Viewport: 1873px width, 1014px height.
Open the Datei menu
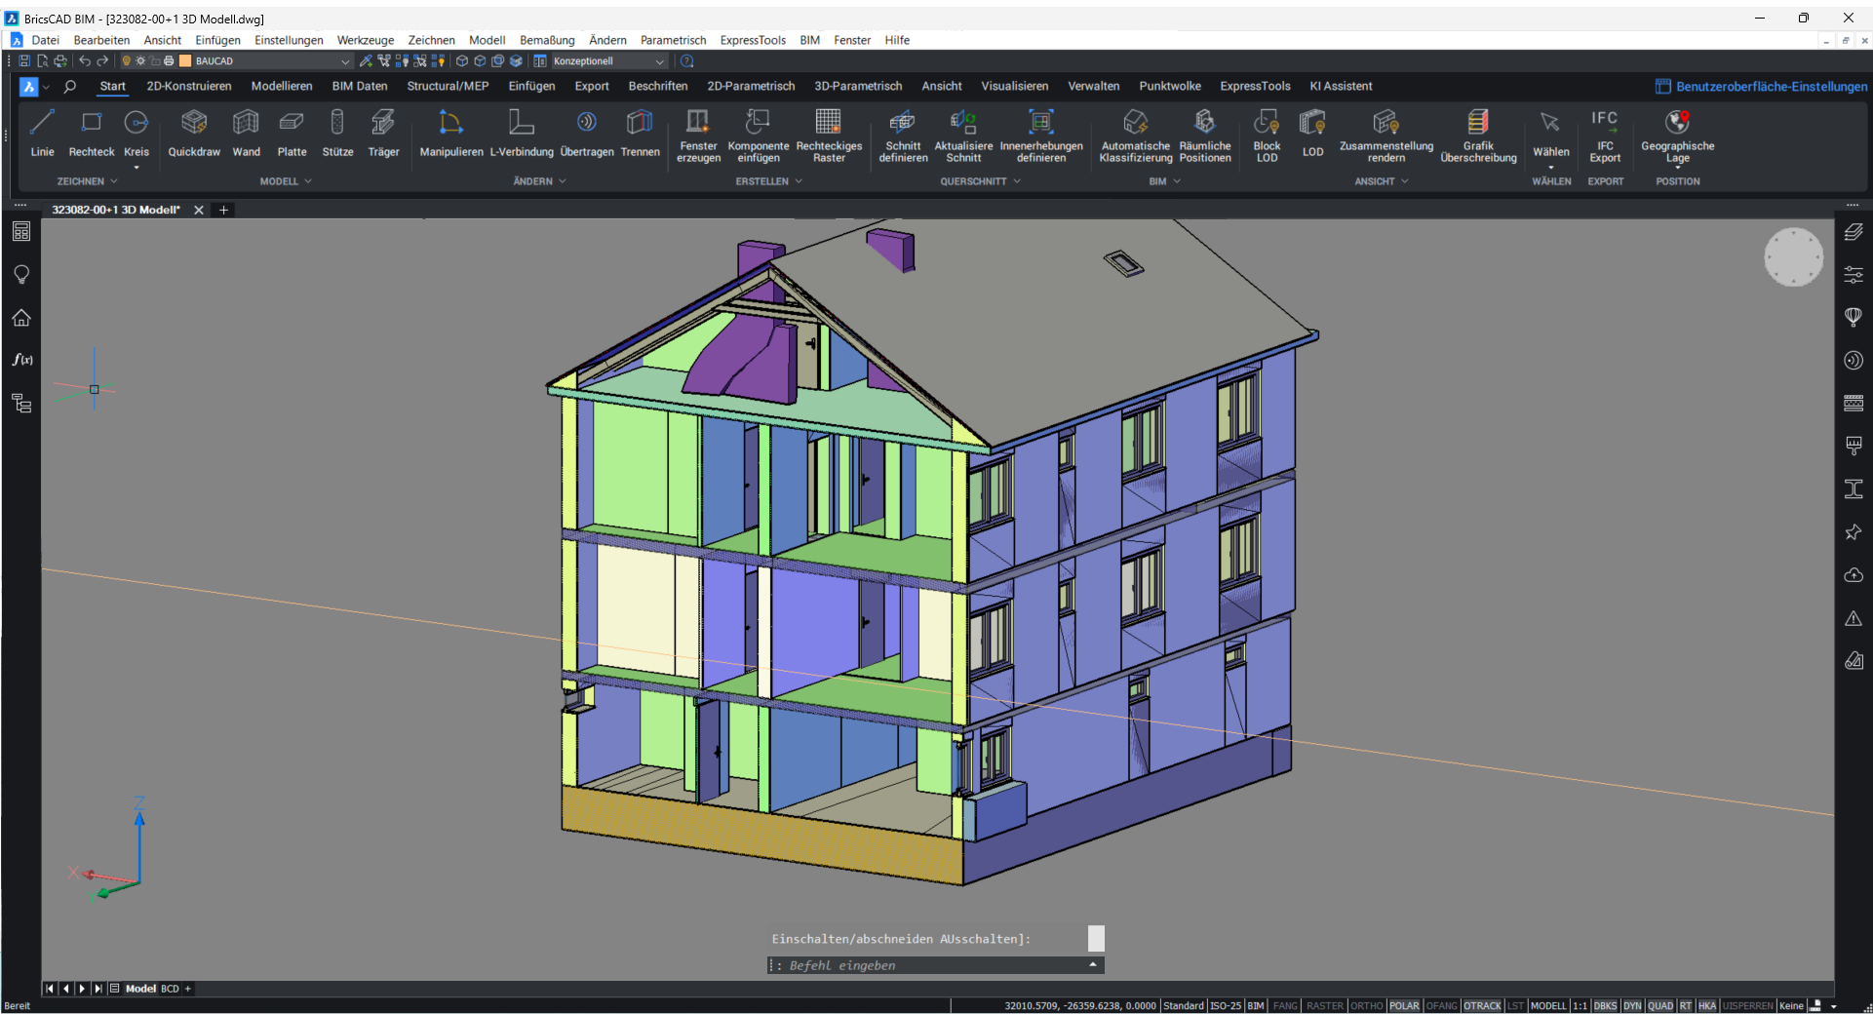tap(45, 40)
